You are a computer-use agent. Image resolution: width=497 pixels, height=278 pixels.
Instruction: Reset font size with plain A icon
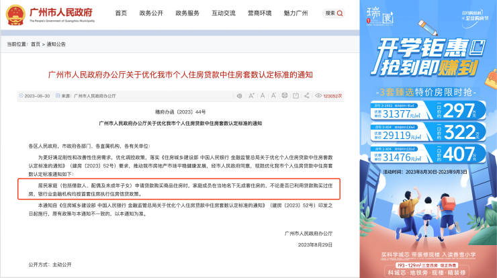(263, 96)
